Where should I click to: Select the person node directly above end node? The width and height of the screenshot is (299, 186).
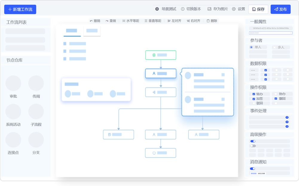click(x=161, y=134)
